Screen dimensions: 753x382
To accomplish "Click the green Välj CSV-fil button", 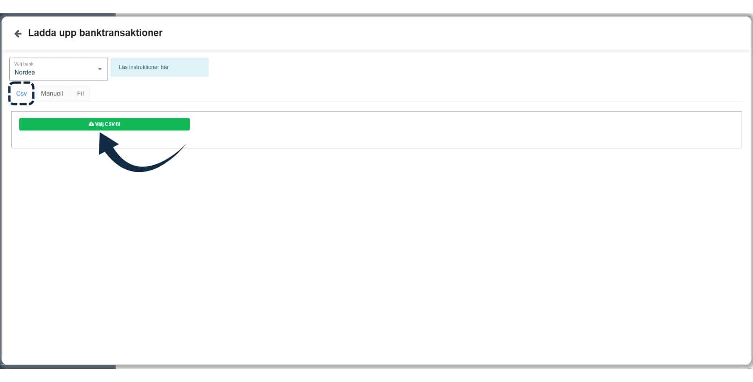I will [x=104, y=124].
